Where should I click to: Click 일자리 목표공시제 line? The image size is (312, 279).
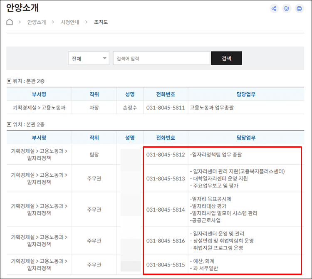click(210, 199)
